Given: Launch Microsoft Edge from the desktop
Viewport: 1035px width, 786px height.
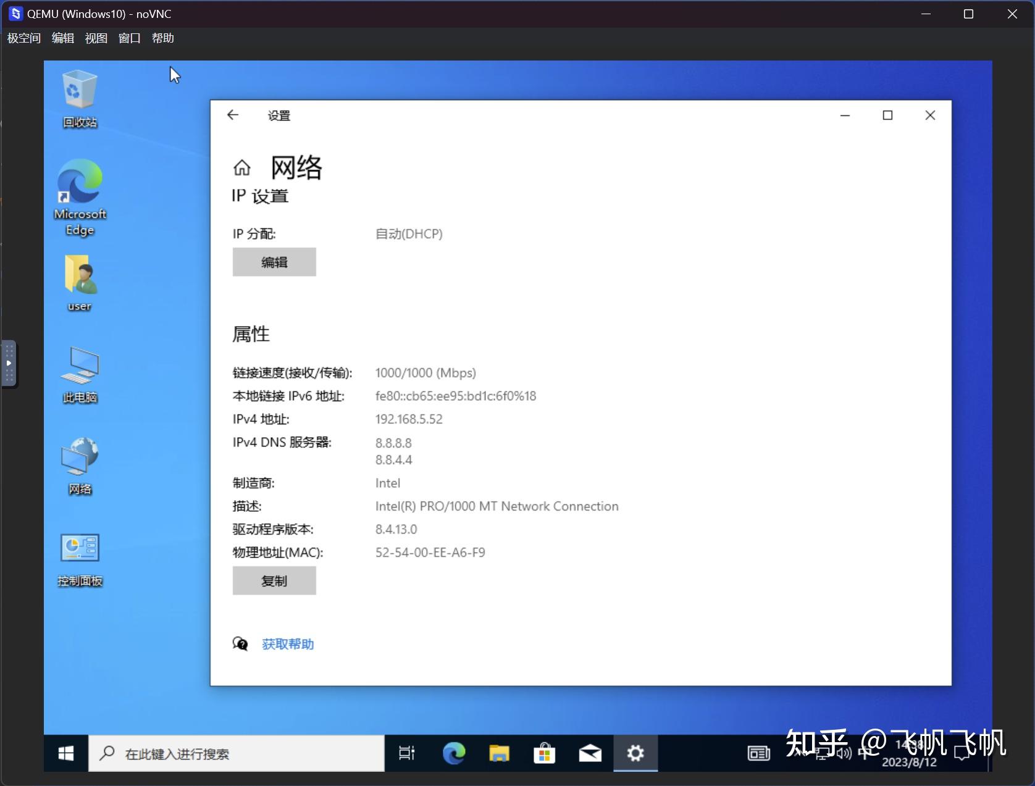Looking at the screenshot, I should point(79,191).
